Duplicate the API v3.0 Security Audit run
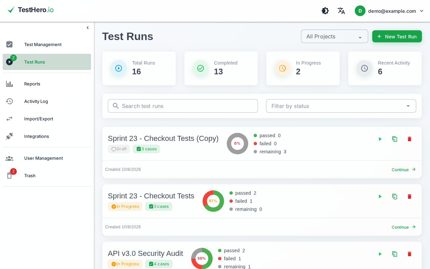 point(395,254)
